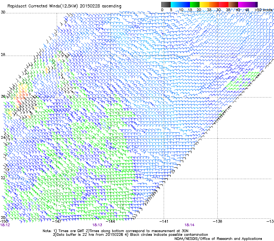Click the '20150228 ascending' date text
The height and width of the screenshot is (241, 274).
coord(101,6)
